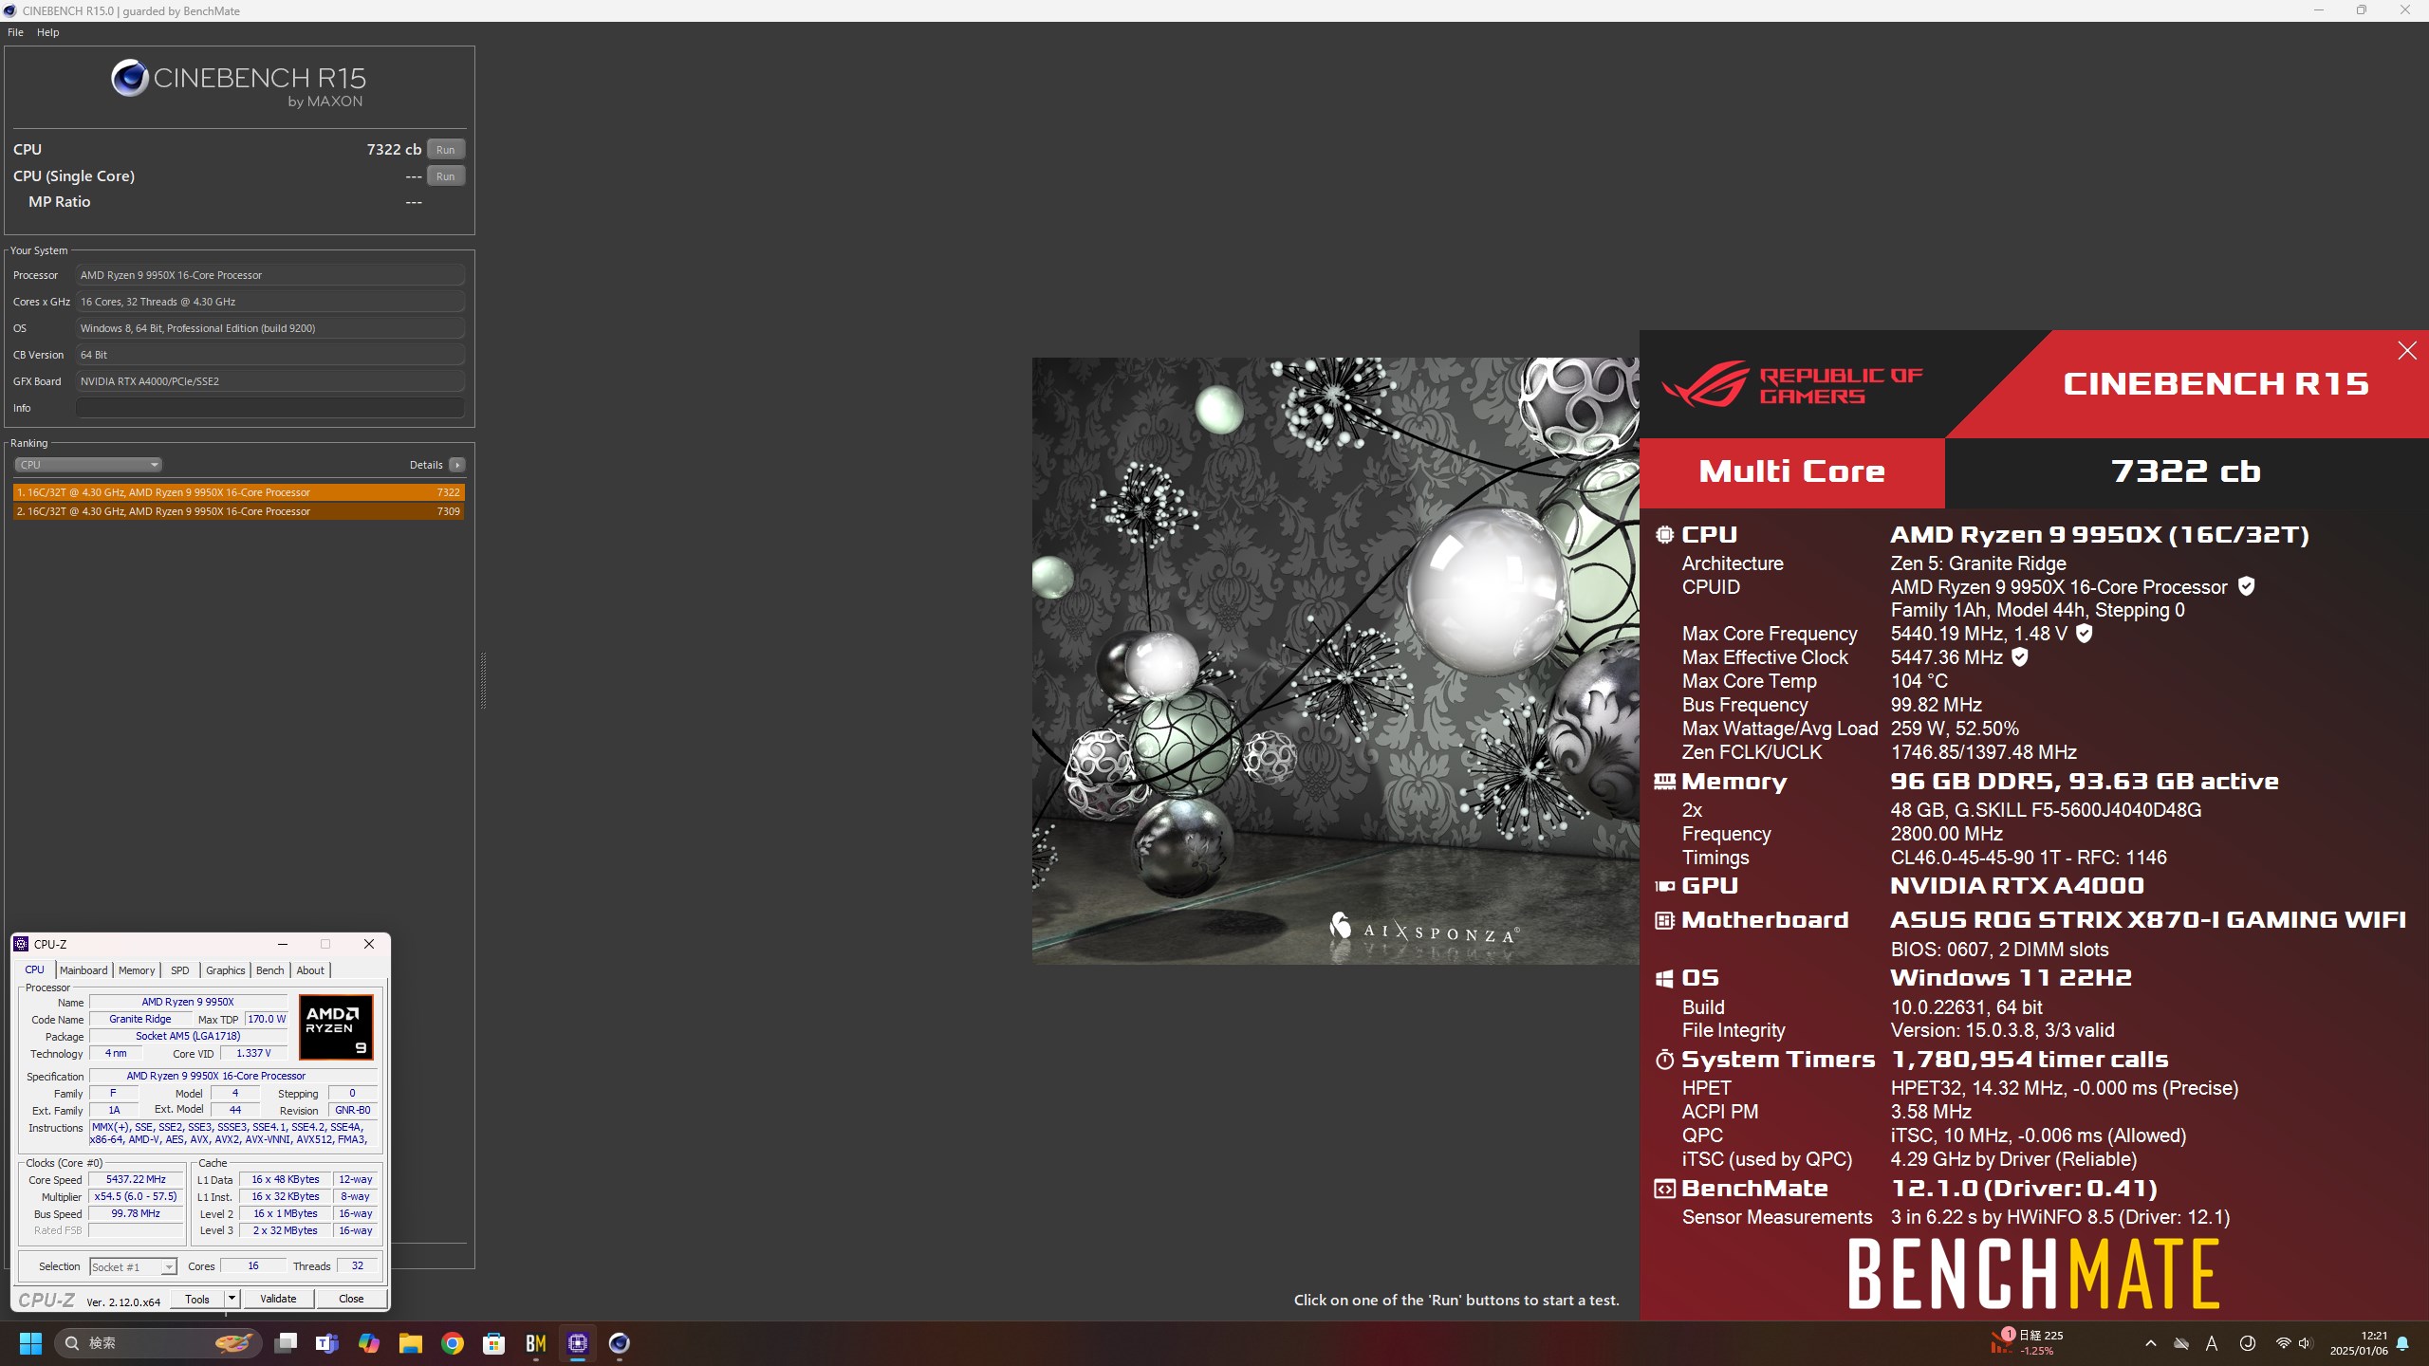Click the IME J tray icon

[2248, 1343]
